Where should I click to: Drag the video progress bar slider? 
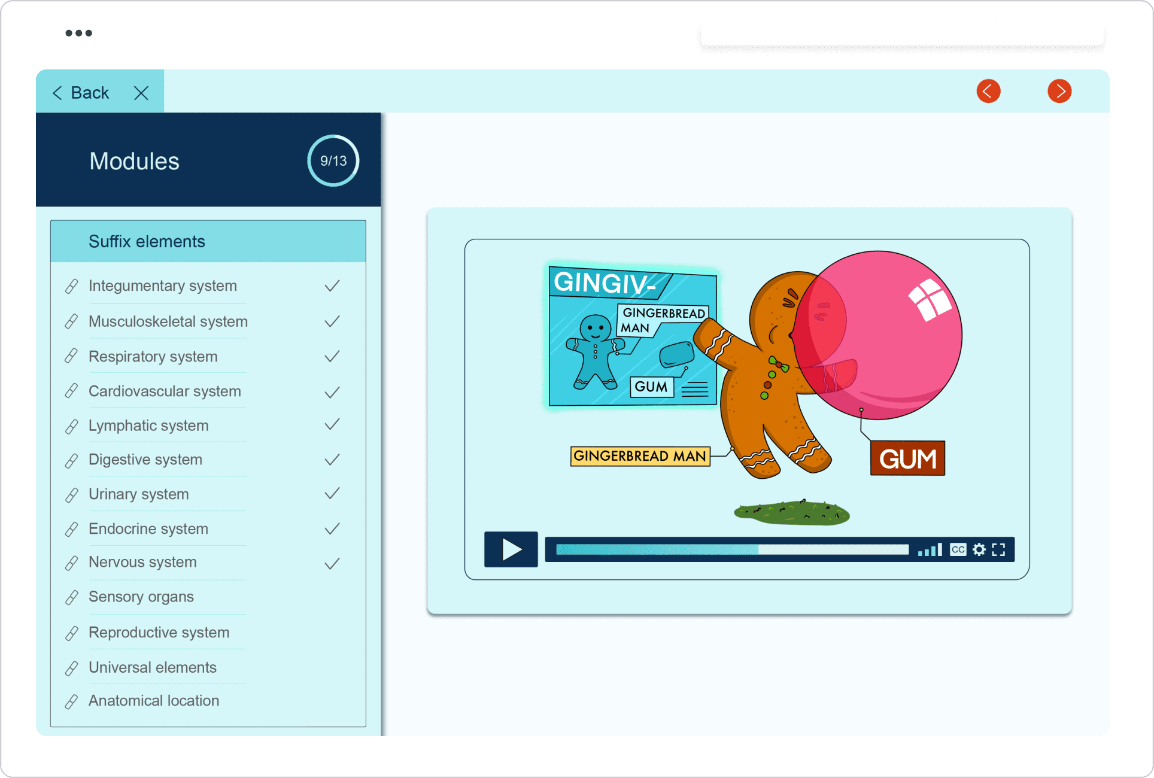[757, 551]
